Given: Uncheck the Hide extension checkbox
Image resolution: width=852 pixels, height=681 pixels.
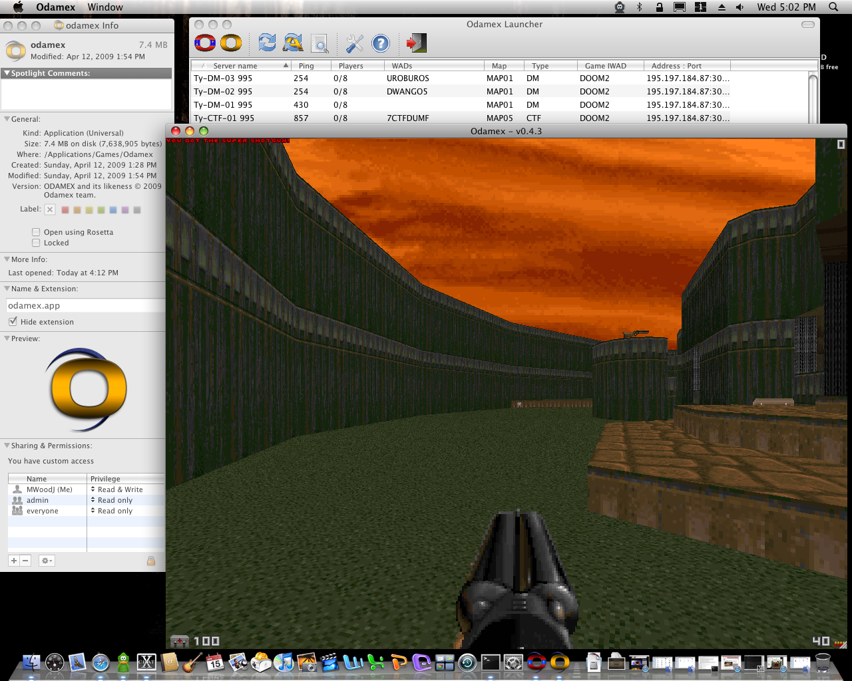Looking at the screenshot, I should (13, 322).
